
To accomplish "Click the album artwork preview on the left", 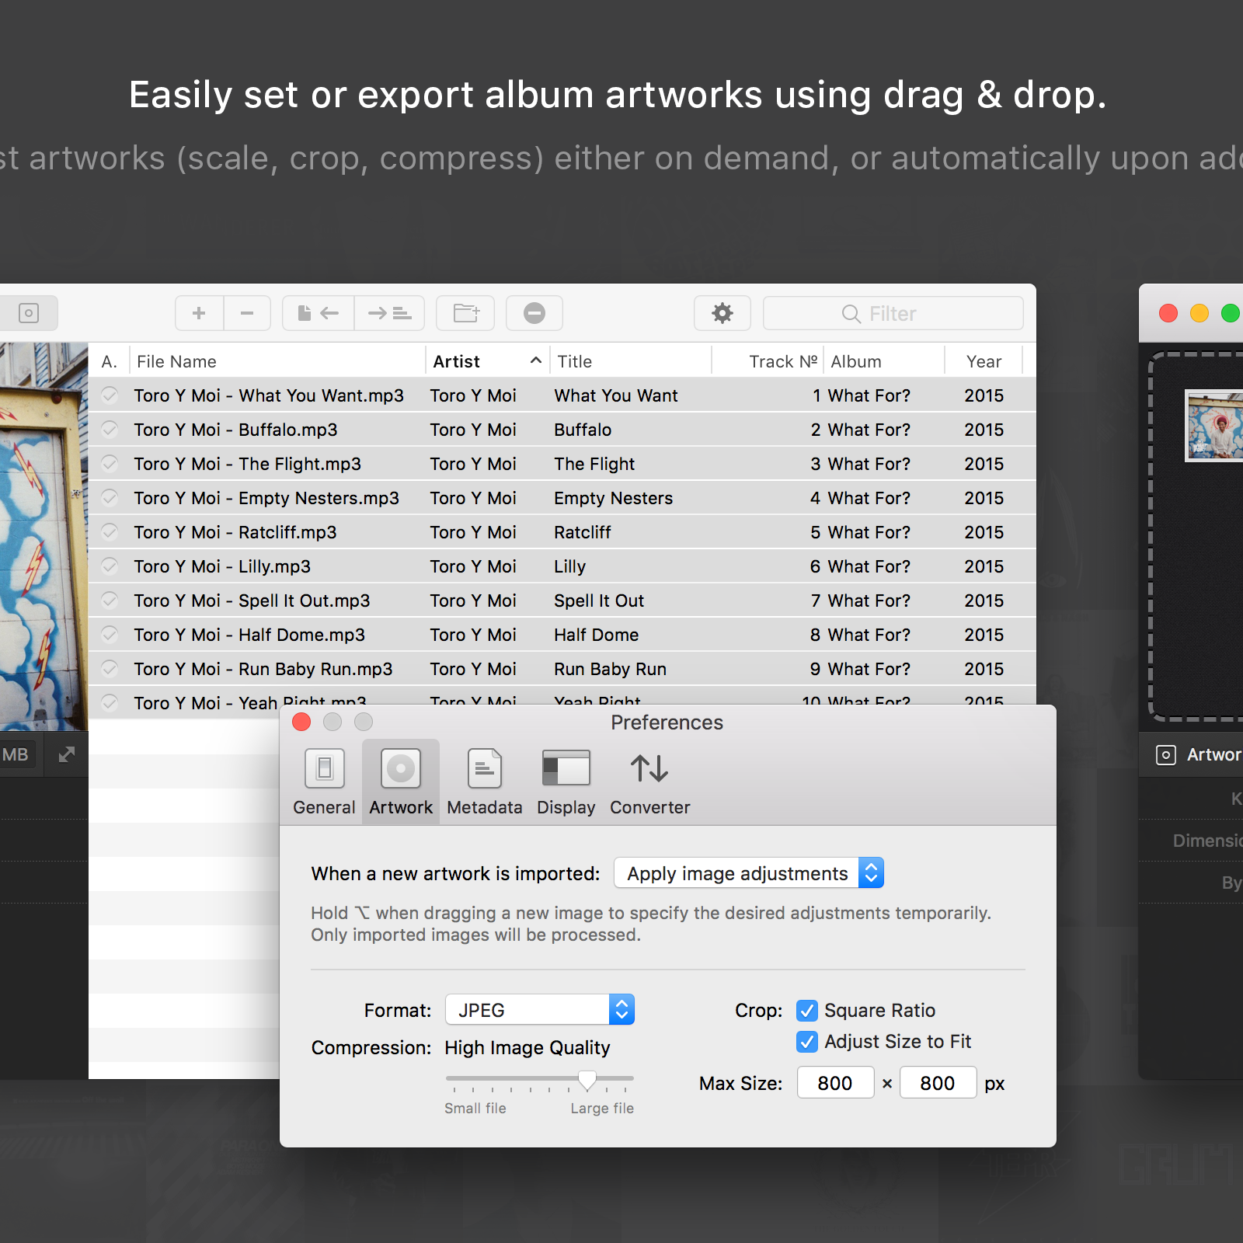I will [44, 536].
